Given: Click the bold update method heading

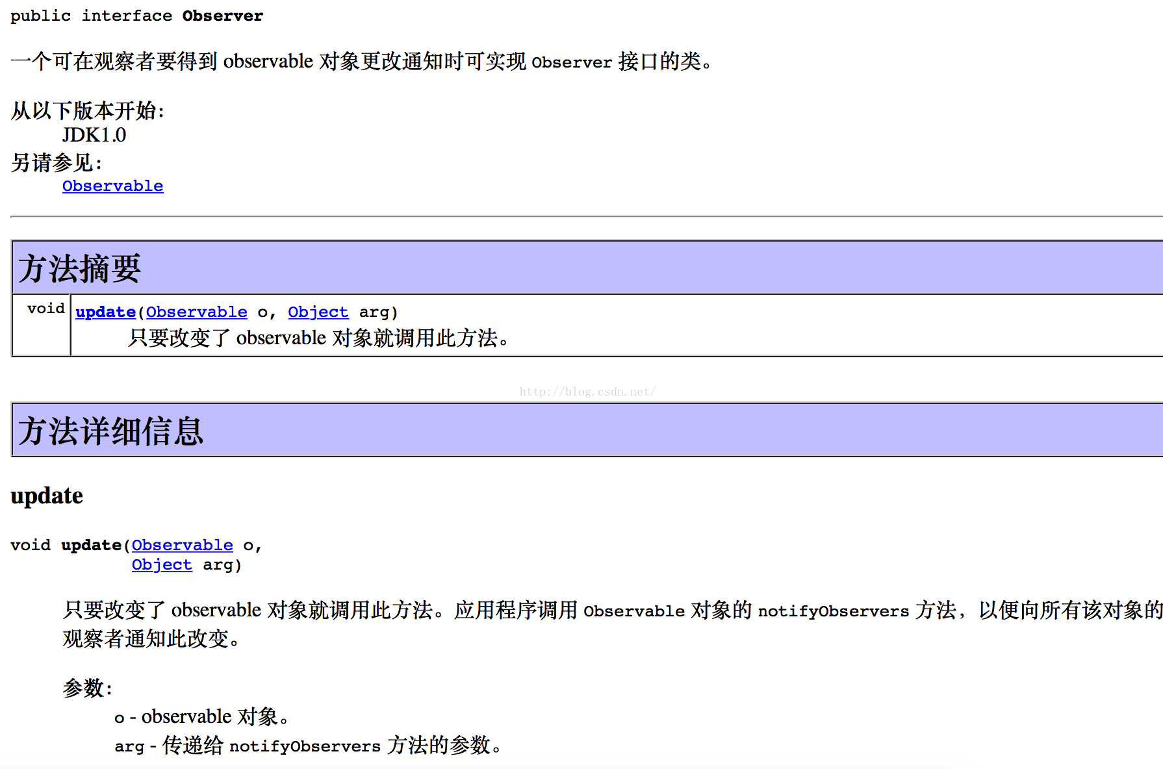Looking at the screenshot, I should [x=47, y=496].
